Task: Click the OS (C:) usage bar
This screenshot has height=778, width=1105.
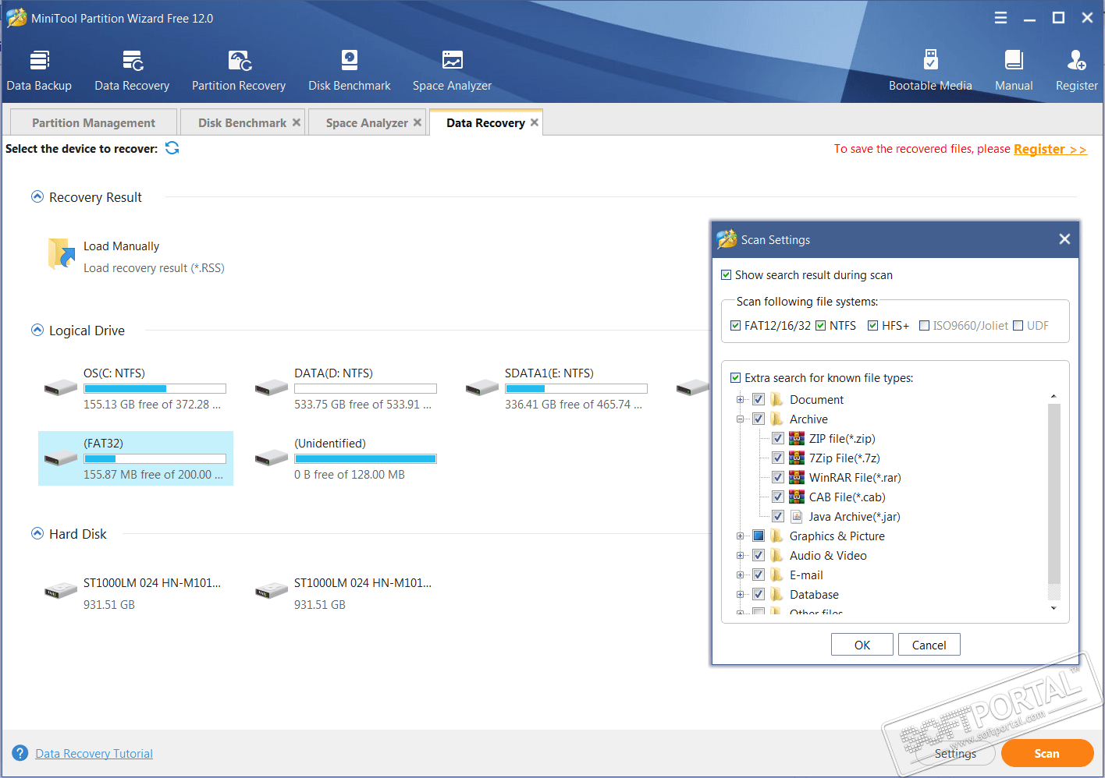Action: pos(155,388)
